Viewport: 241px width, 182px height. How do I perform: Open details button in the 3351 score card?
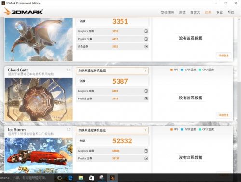[224, 56]
